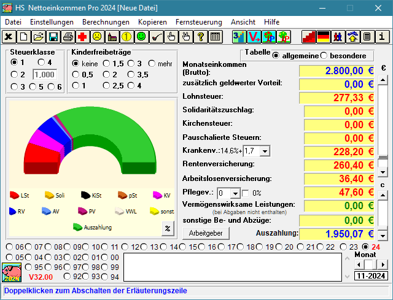
Task: Click the percent button below chart
Action: pyautogui.click(x=166, y=228)
